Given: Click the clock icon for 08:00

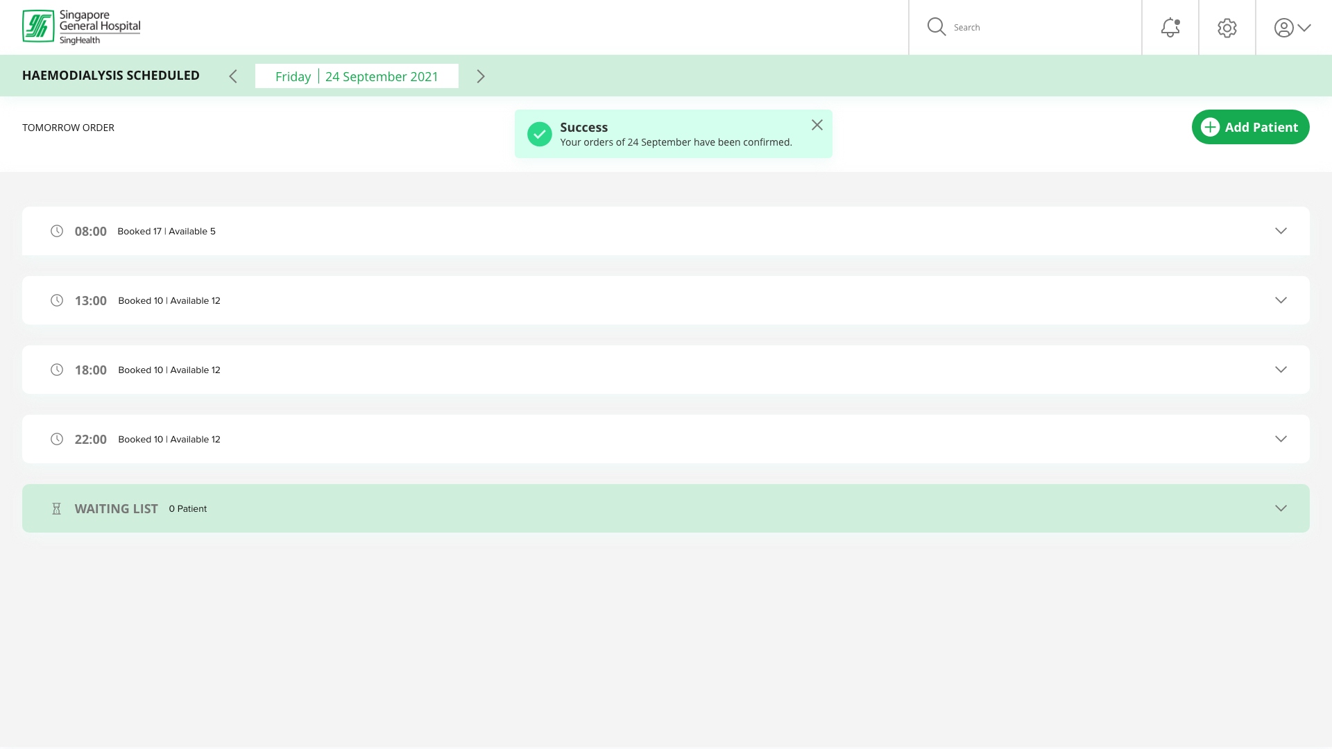Looking at the screenshot, I should [57, 231].
